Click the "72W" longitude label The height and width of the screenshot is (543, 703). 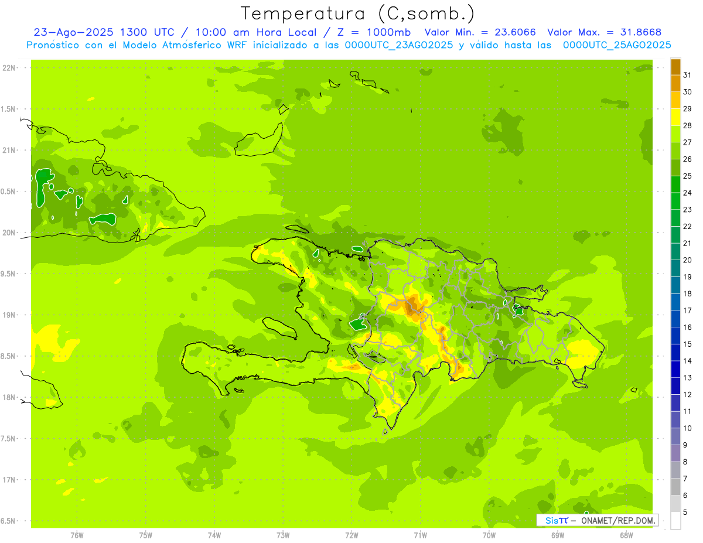pos(351,535)
